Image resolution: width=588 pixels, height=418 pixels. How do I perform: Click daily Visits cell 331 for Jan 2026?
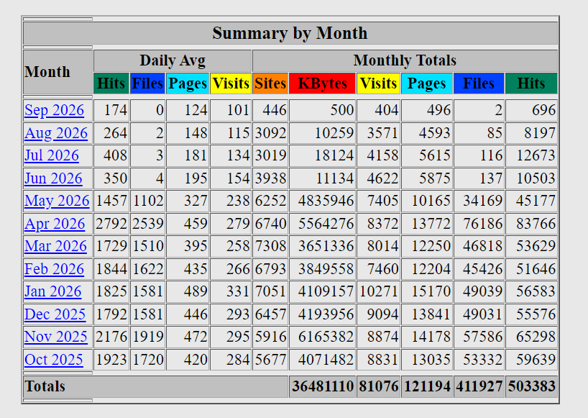231,291
